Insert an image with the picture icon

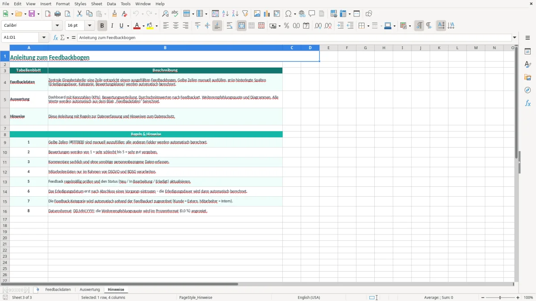click(257, 14)
